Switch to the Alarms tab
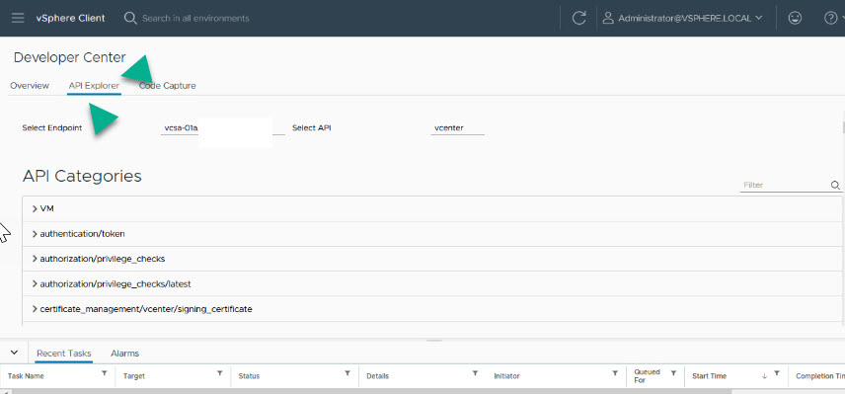This screenshot has width=845, height=394. (x=124, y=354)
